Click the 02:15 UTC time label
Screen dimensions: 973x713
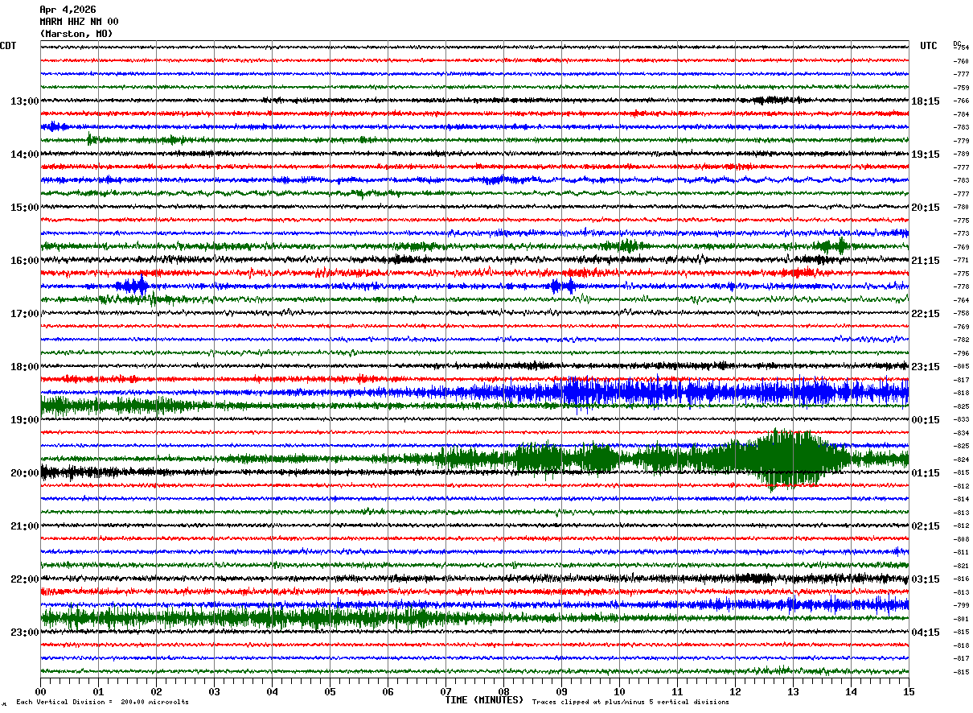tap(926, 526)
